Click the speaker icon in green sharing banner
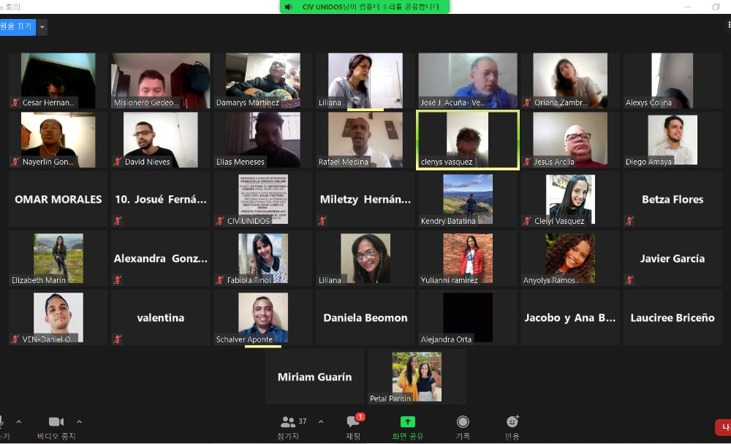Image resolution: width=731 pixels, height=444 pixels. coord(289,7)
